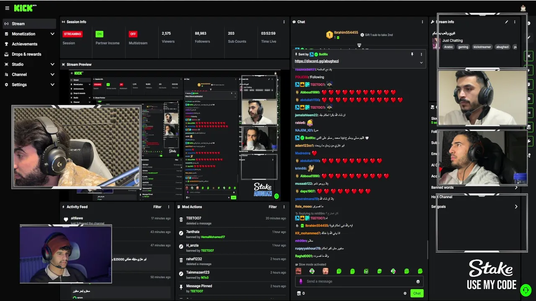Open Set goals arrow

click(x=516, y=207)
